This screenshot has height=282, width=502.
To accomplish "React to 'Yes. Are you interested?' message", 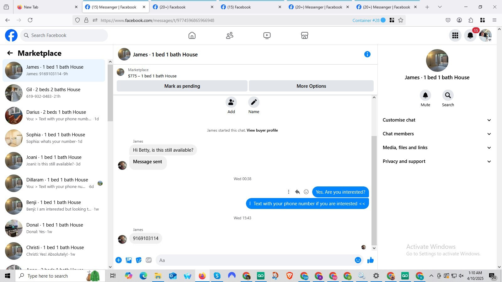I will 306,192.
